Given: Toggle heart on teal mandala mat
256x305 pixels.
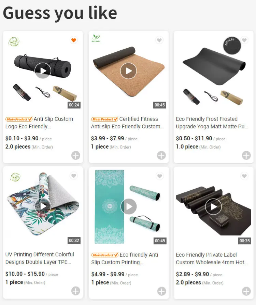Looking at the screenshot, I should pos(160,176).
